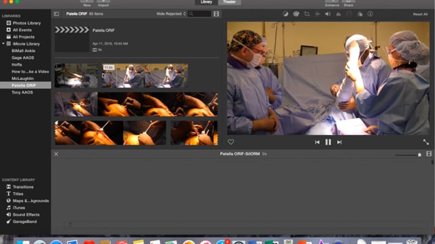Change clip appearance with filmstrip icon
Screen dimensions: 435x244
coord(216,14)
